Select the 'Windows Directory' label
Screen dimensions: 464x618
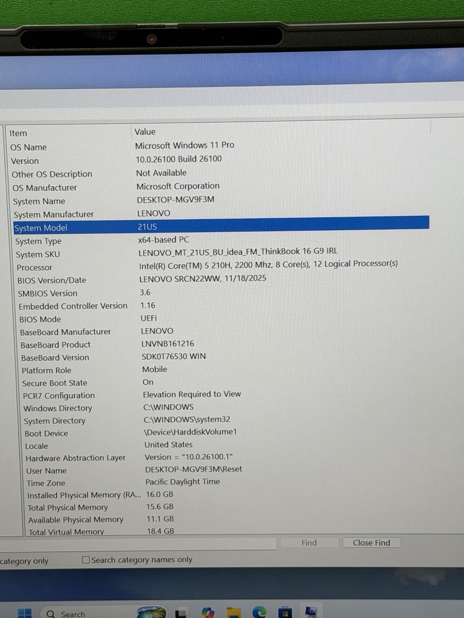pos(58,408)
